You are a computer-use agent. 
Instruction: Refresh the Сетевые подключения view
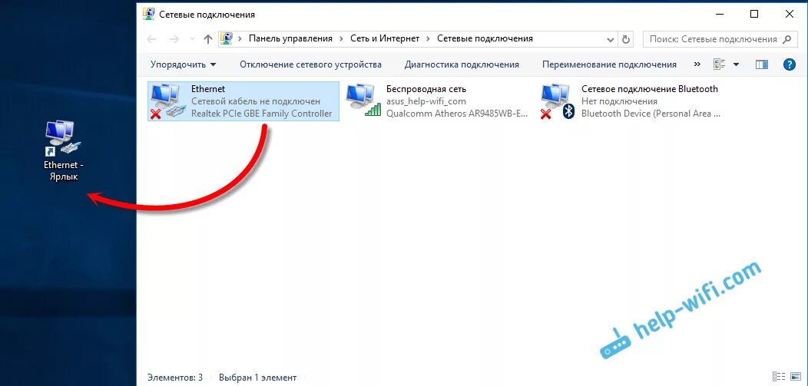[626, 39]
